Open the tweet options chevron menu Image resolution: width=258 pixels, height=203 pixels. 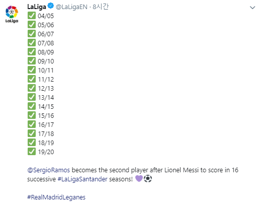click(252, 8)
